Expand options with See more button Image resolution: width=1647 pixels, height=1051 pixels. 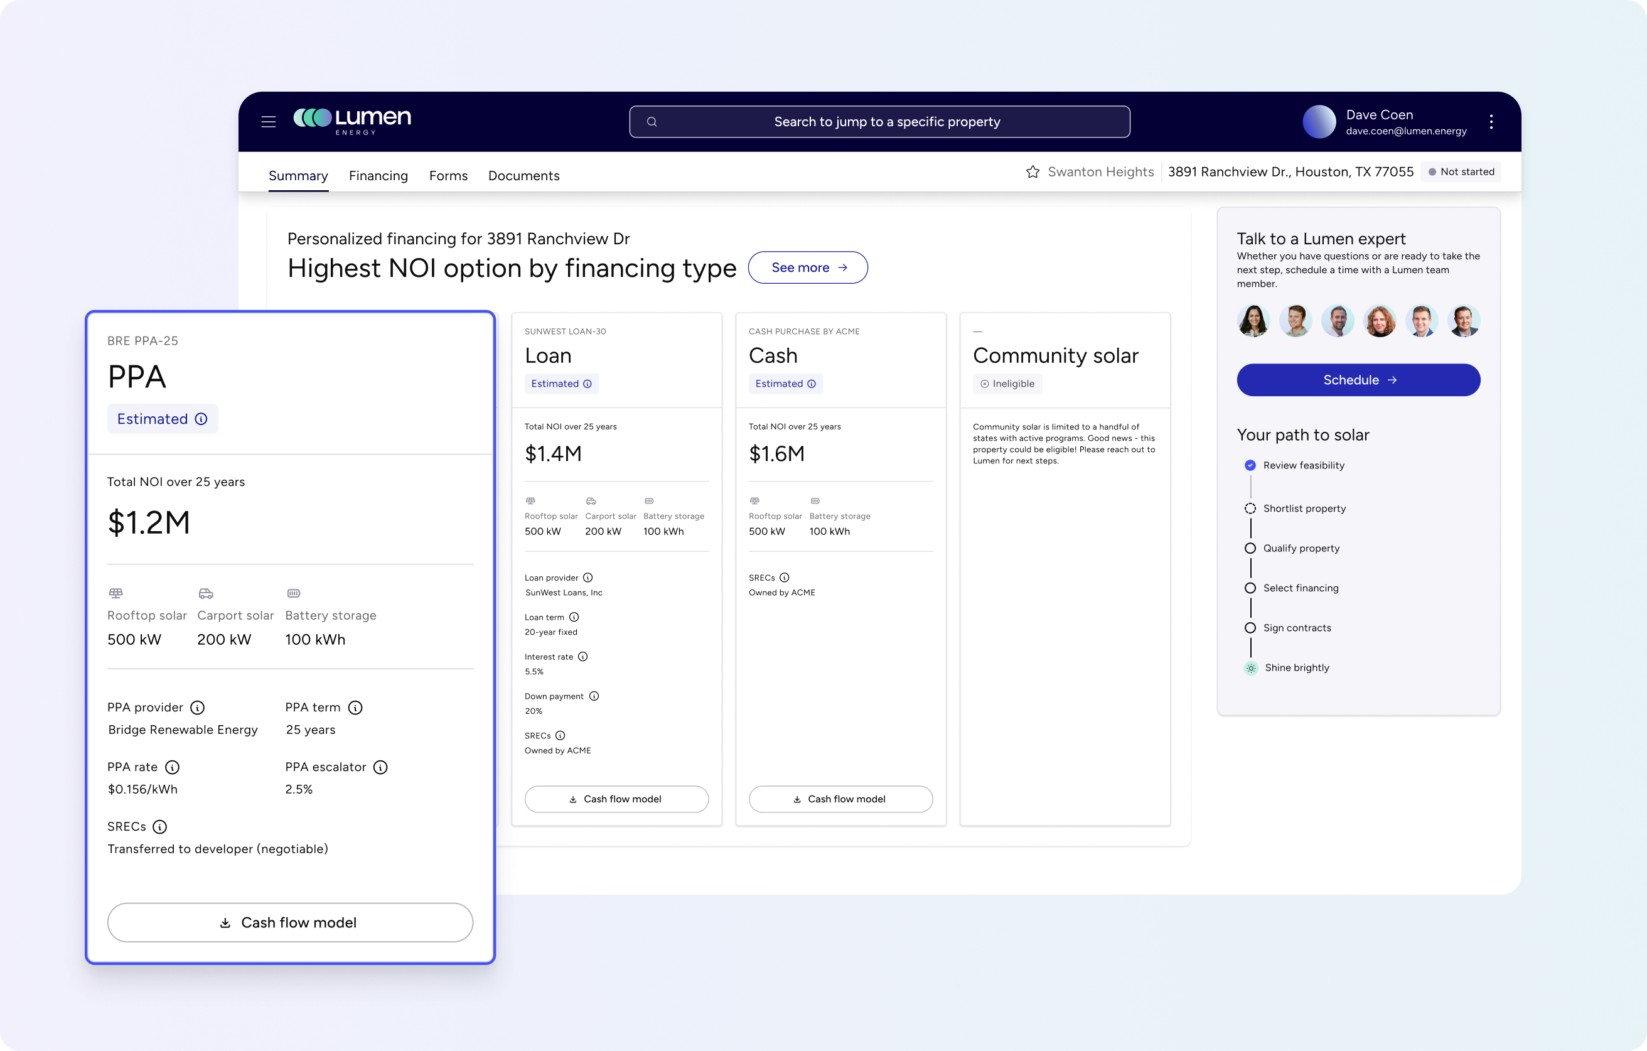(x=808, y=267)
